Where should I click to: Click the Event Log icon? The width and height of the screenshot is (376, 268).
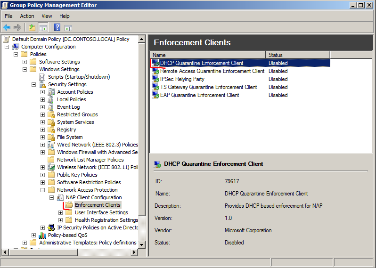(51, 107)
